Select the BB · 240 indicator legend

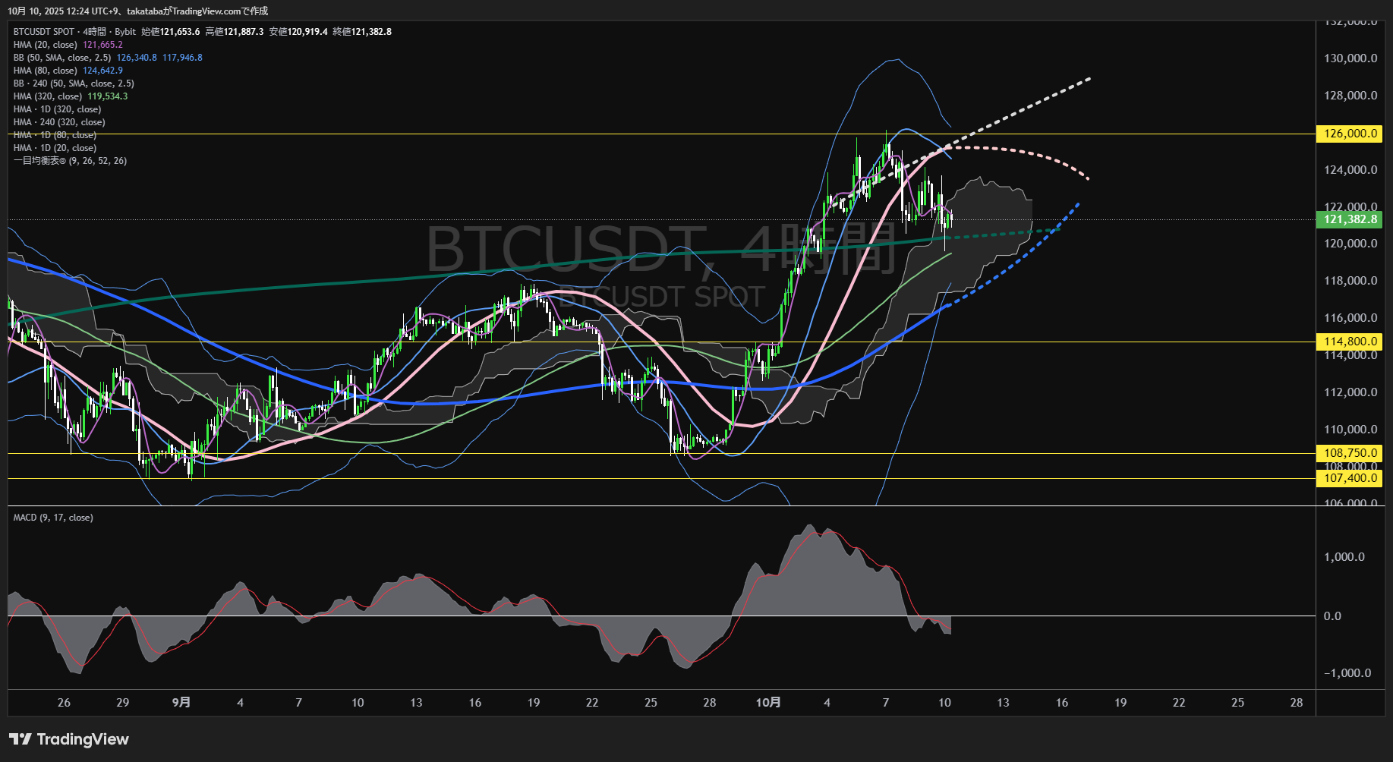click(x=74, y=83)
